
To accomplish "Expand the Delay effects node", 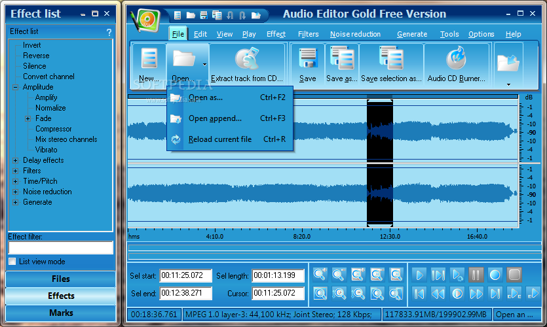I will coord(15,160).
